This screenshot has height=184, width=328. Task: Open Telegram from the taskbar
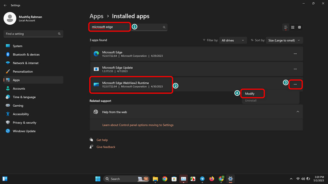point(202,179)
